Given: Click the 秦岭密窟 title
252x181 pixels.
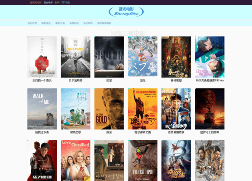Looking at the screenshot, I should coord(176,80).
